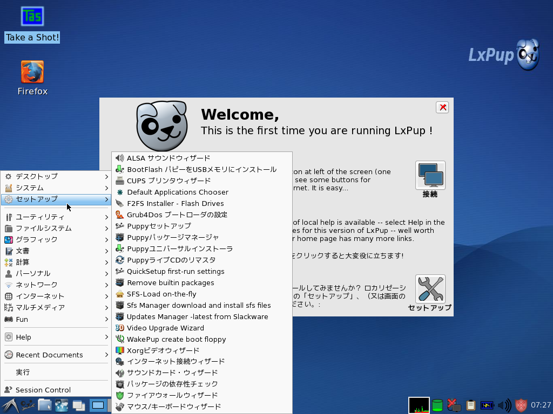Close the Welcome window with red X
This screenshot has height=414, width=553.
tap(442, 107)
